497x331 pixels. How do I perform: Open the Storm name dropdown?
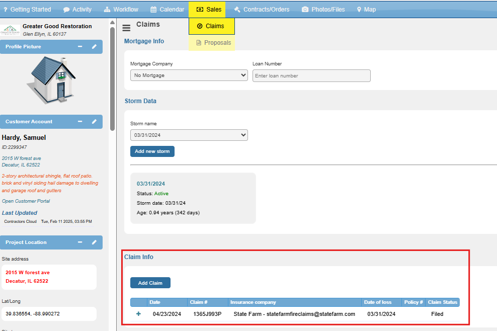coord(189,135)
